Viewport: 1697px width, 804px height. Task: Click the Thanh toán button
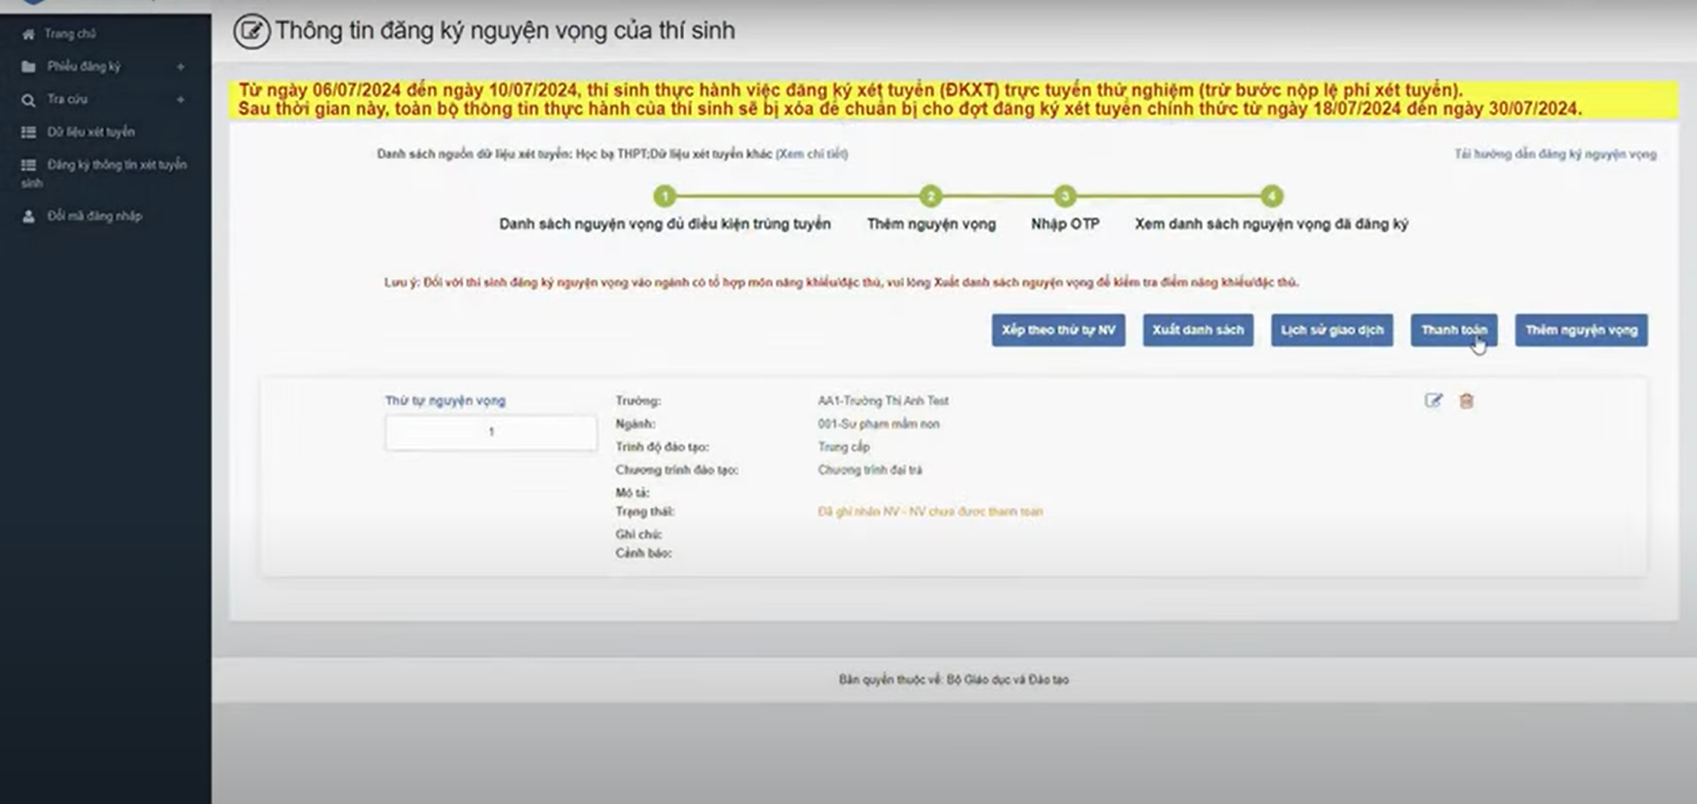tap(1454, 330)
